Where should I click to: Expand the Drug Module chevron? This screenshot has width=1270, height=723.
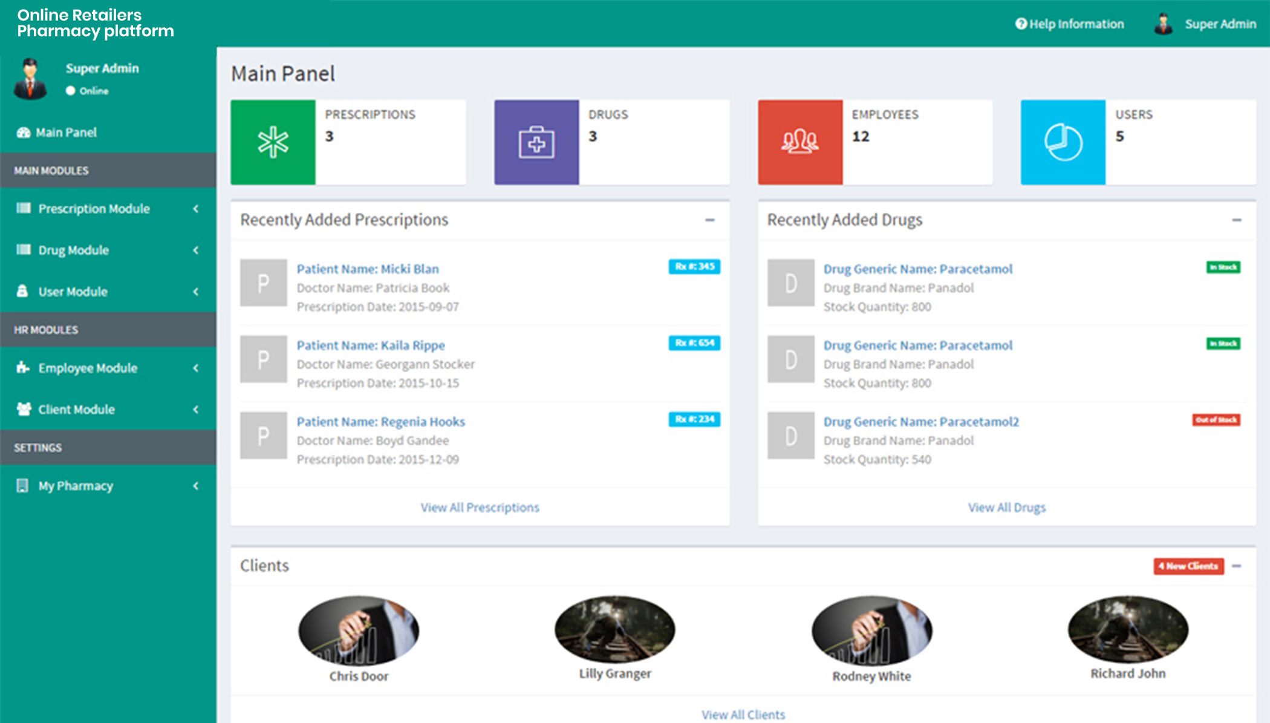pyautogui.click(x=196, y=250)
